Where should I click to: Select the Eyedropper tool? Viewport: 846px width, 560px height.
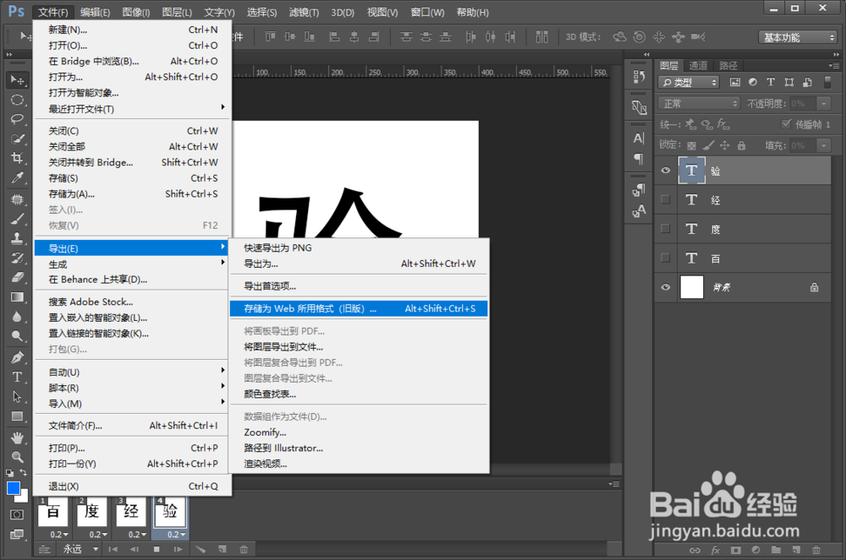click(17, 177)
